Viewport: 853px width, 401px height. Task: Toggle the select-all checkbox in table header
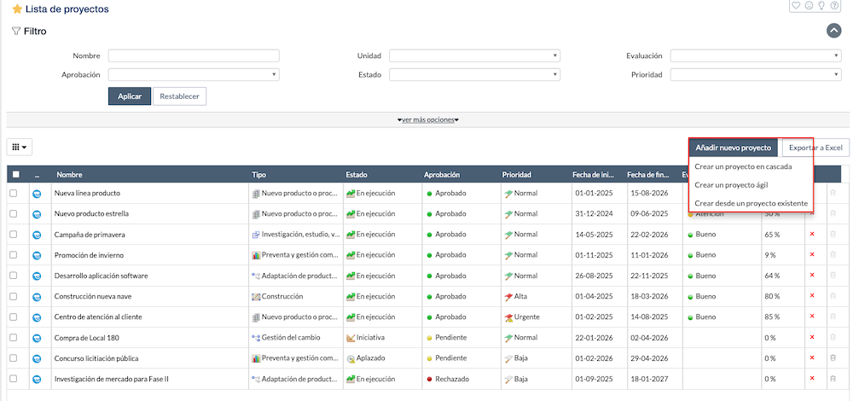15,175
